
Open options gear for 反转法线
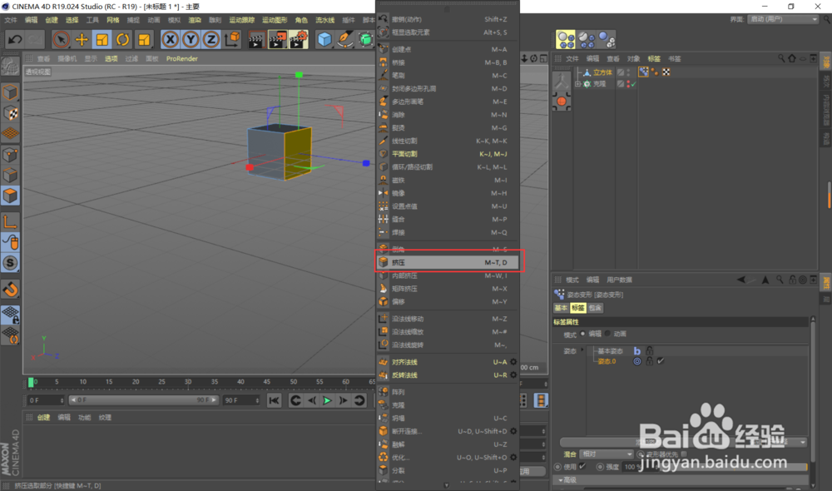pos(513,374)
